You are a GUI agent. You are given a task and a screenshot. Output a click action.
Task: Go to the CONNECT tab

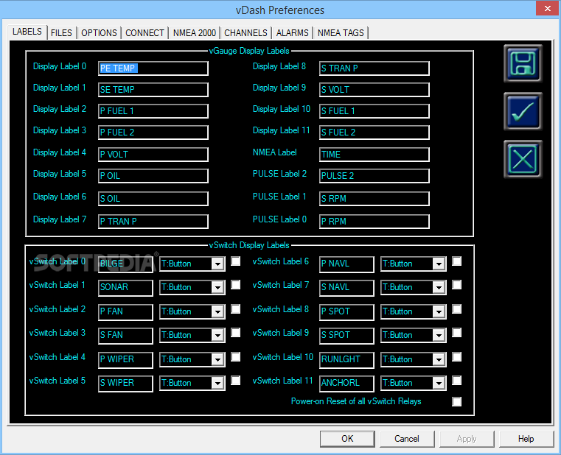(144, 33)
